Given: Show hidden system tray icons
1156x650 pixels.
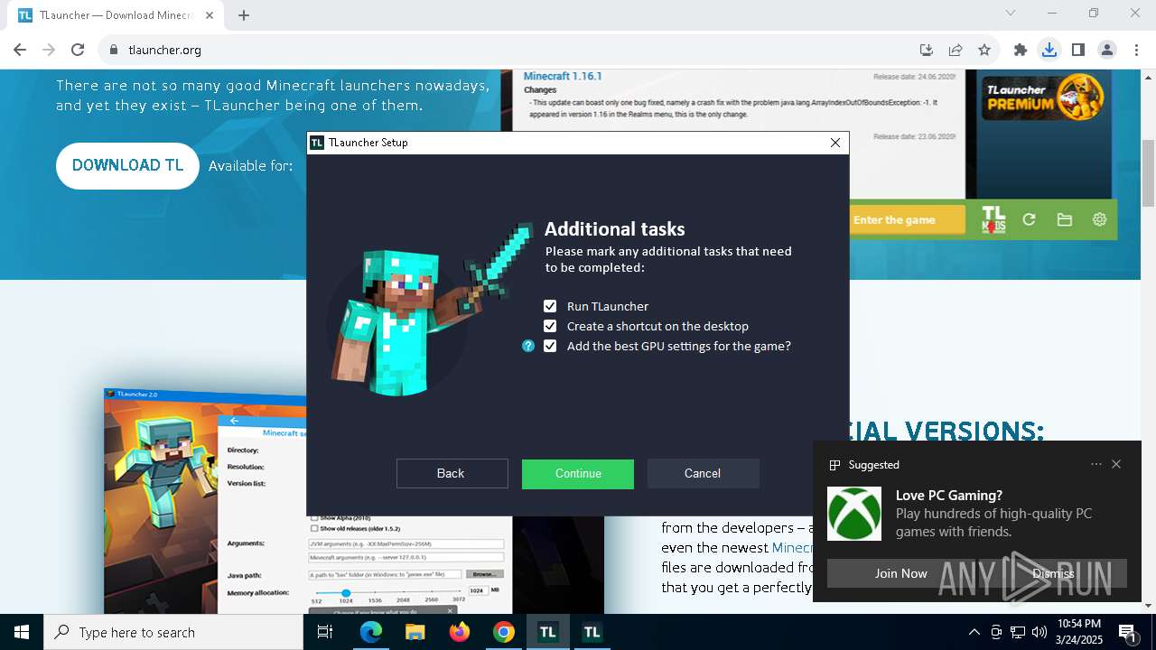Looking at the screenshot, I should [x=974, y=632].
